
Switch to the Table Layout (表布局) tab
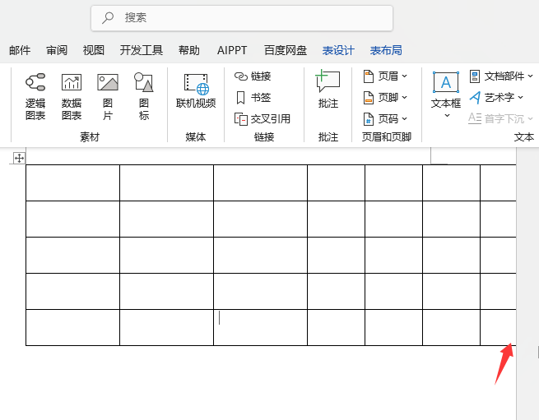tap(386, 50)
